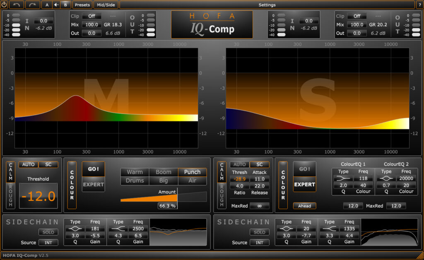
Task: Select the Warm colour preset
Action: pos(135,172)
